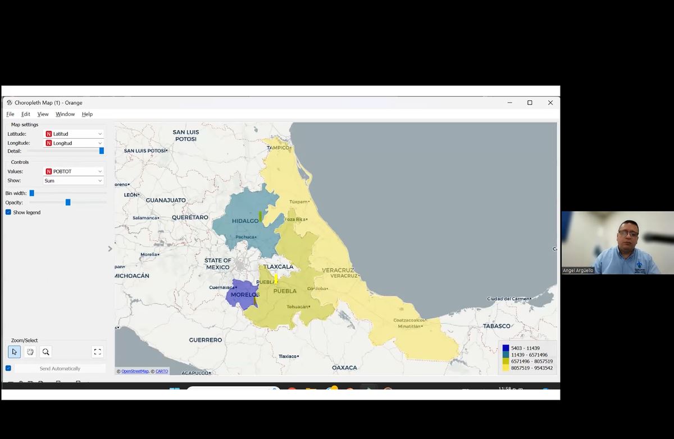Activate the pan hand tool
Viewport: 674px width, 439px height.
30,352
